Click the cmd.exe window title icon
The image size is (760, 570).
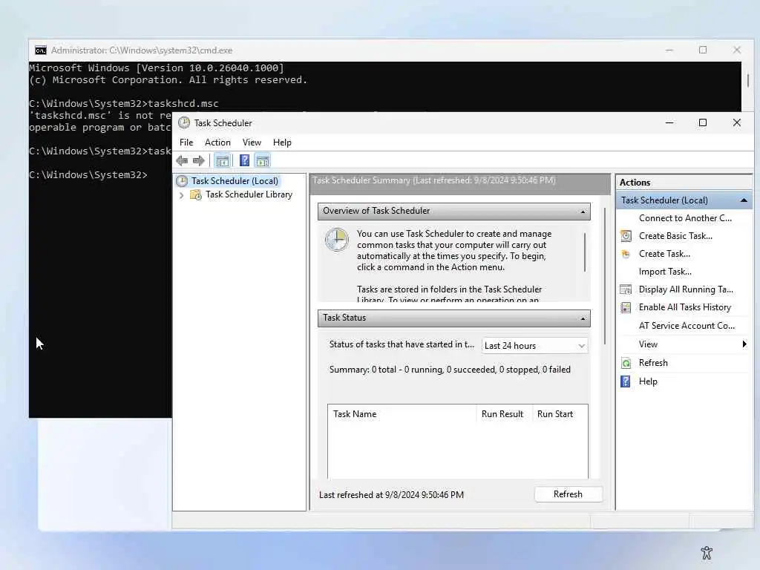(x=41, y=50)
